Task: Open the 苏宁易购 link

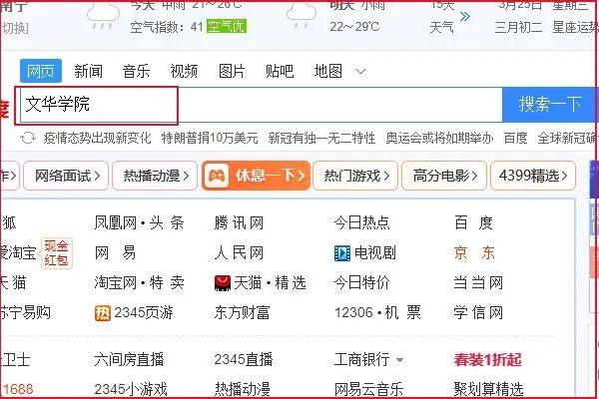Action: [x=26, y=312]
